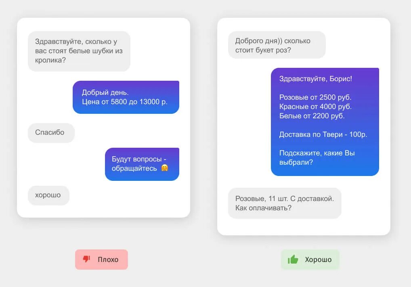Click the right chat card's bottom white area
Image resolution: width=411 pixels, height=287 pixels.
(304, 227)
